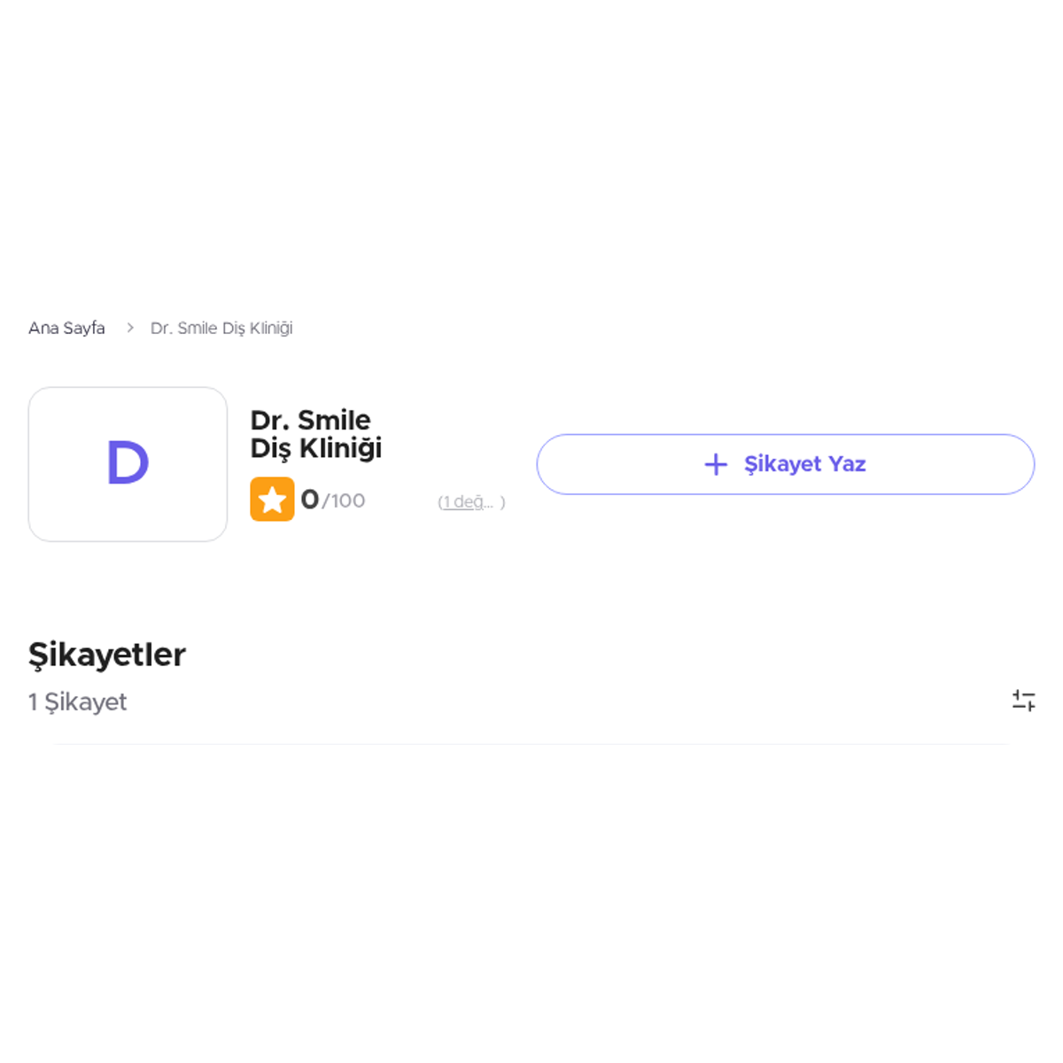Screen dimensions: 1063x1063
Task: Click the divider line under 1 Şikayet
Action: [x=531, y=744]
